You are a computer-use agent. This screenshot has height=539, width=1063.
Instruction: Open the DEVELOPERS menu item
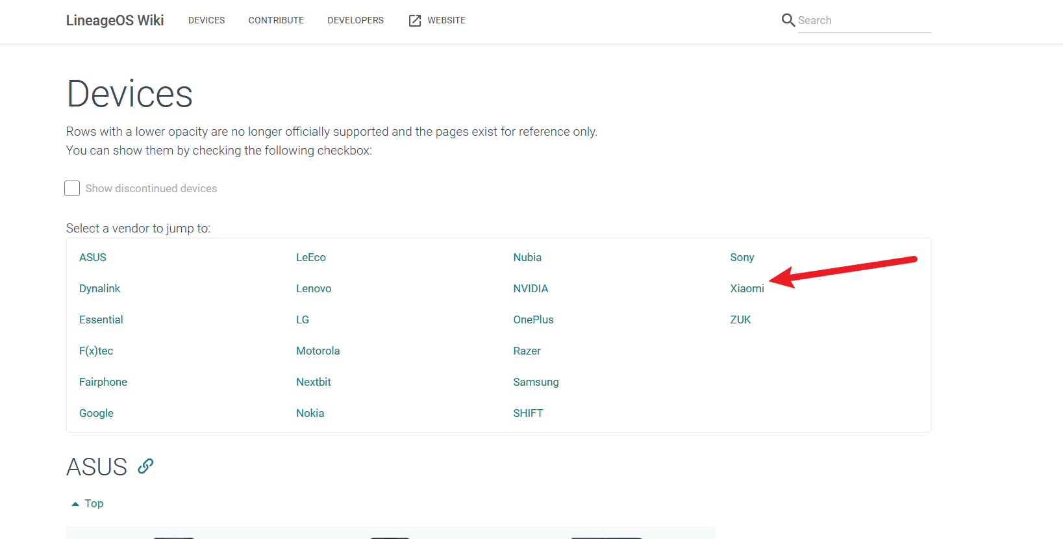(355, 20)
